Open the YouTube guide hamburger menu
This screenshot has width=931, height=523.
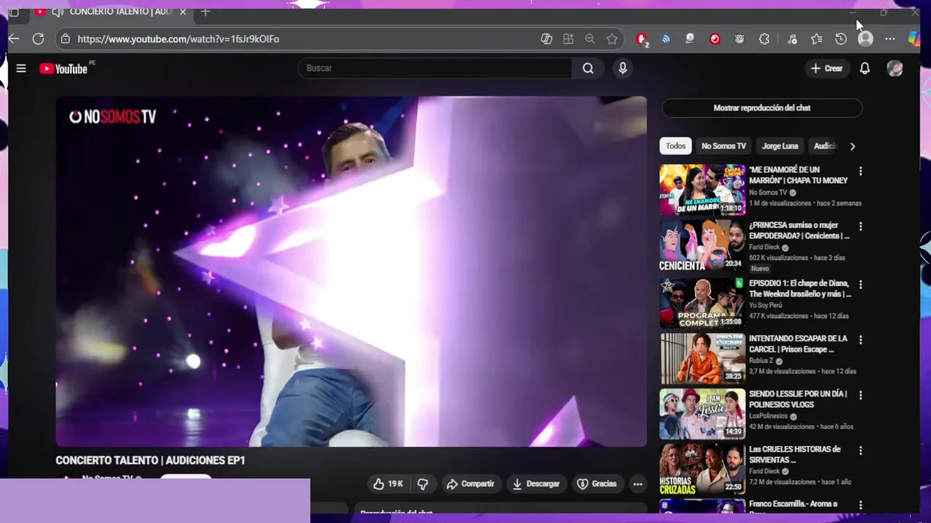coord(21,68)
